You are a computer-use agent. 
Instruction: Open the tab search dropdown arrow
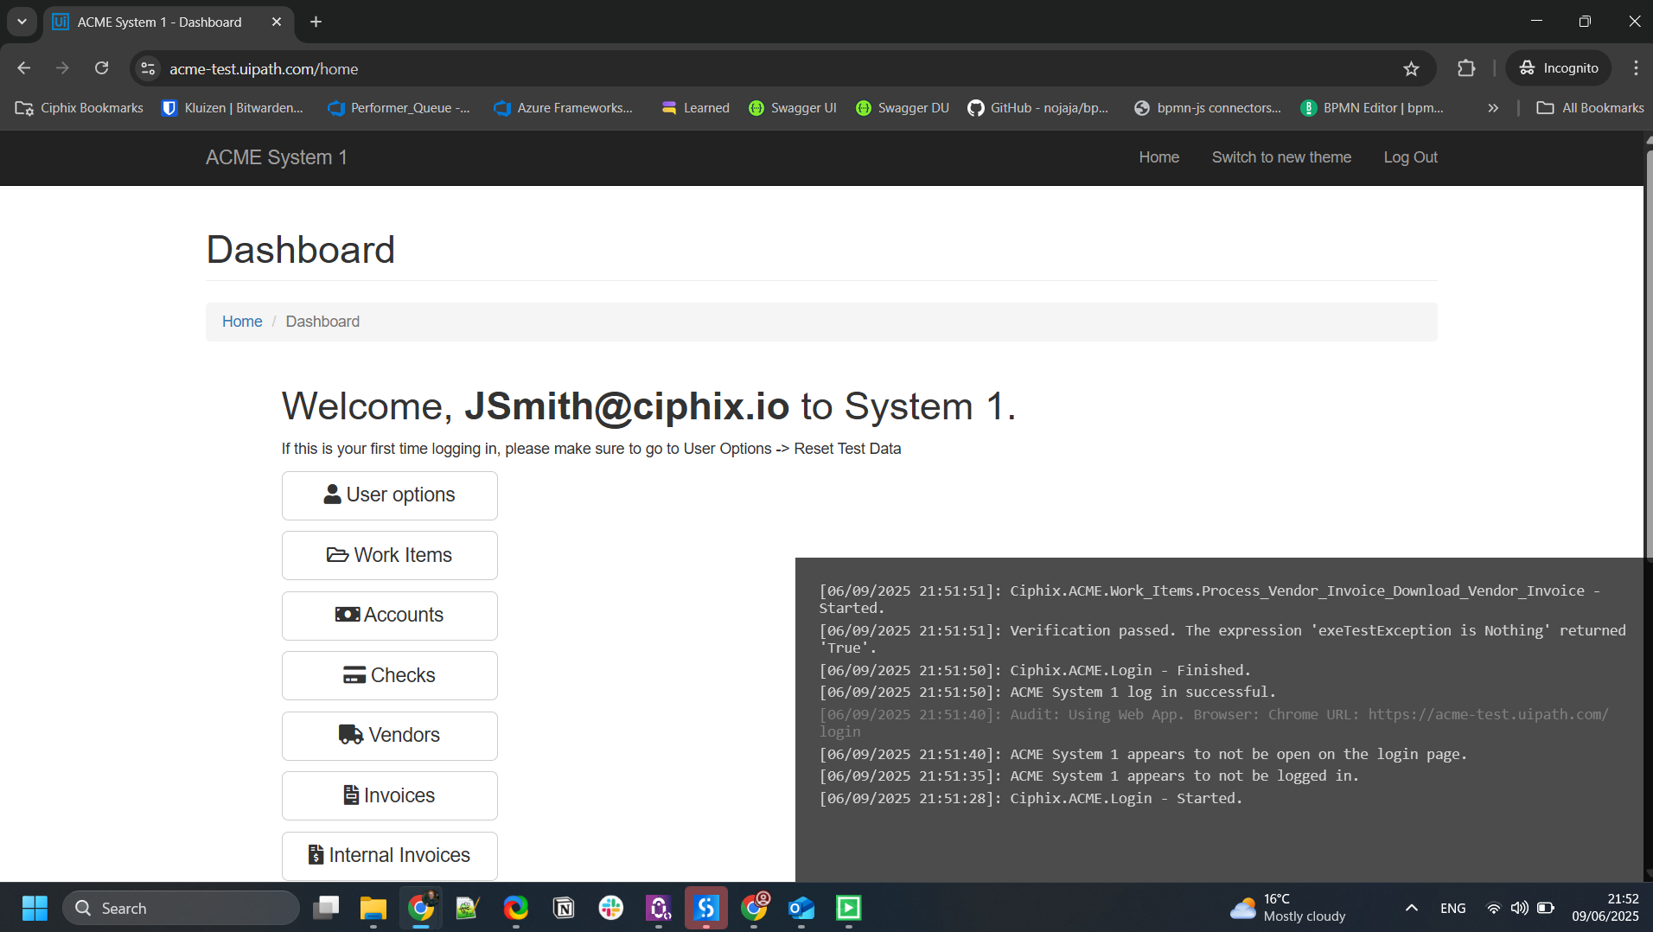[x=22, y=22]
